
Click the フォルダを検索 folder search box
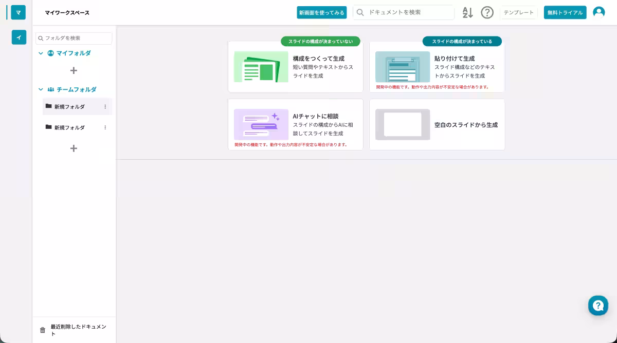(74, 38)
